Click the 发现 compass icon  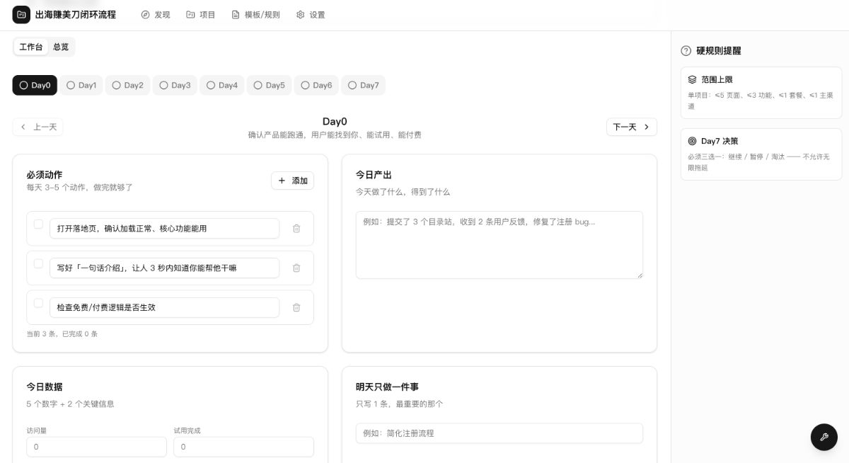coord(146,14)
